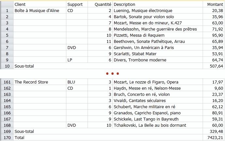Click row header number 10
This screenshot has width=225, height=141.
7,66
